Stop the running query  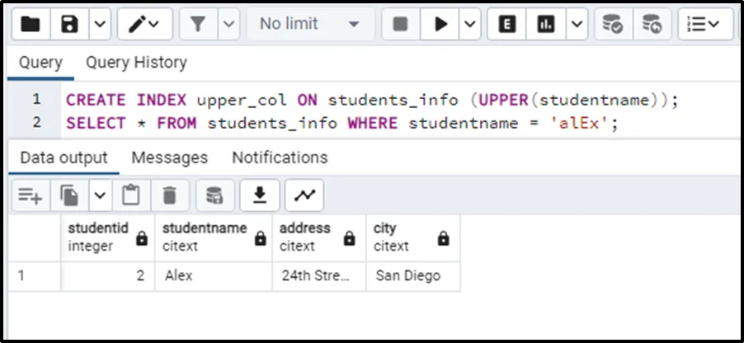(x=401, y=24)
